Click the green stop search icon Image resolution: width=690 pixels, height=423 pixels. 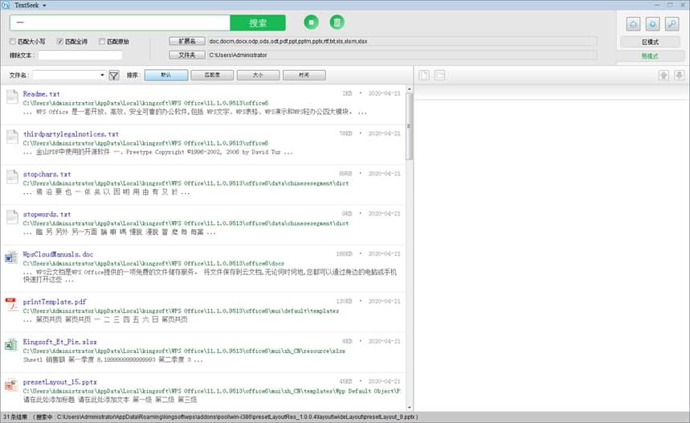(x=312, y=23)
